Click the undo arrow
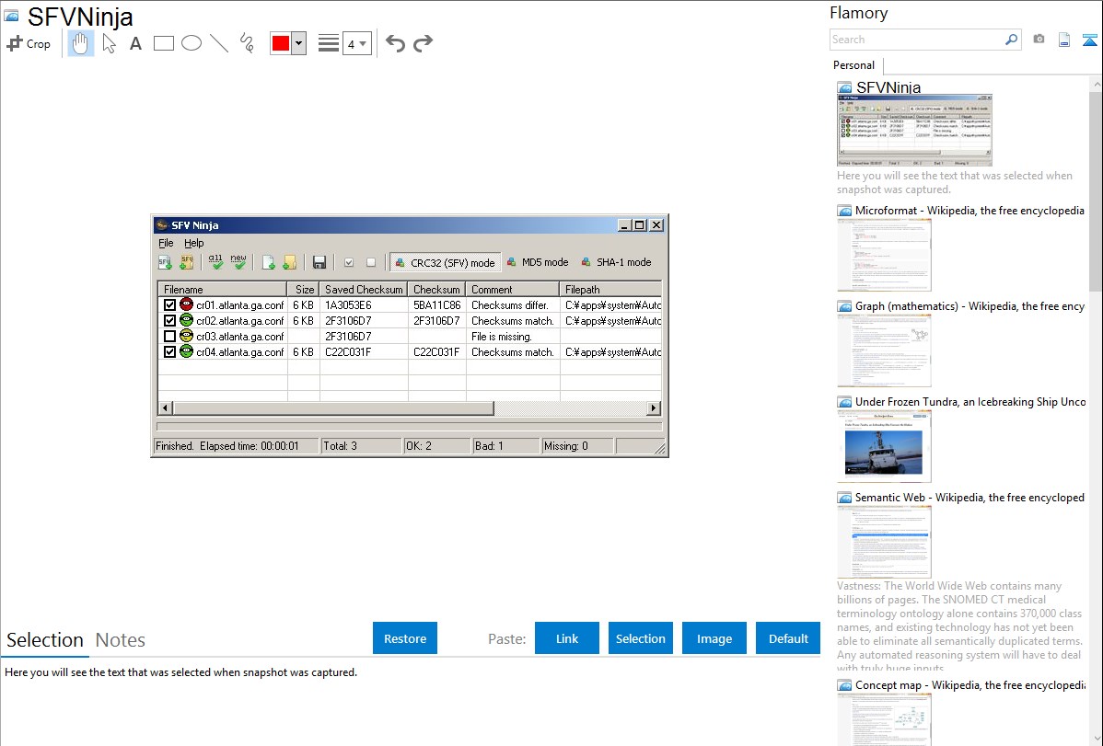The image size is (1103, 746). tap(395, 43)
